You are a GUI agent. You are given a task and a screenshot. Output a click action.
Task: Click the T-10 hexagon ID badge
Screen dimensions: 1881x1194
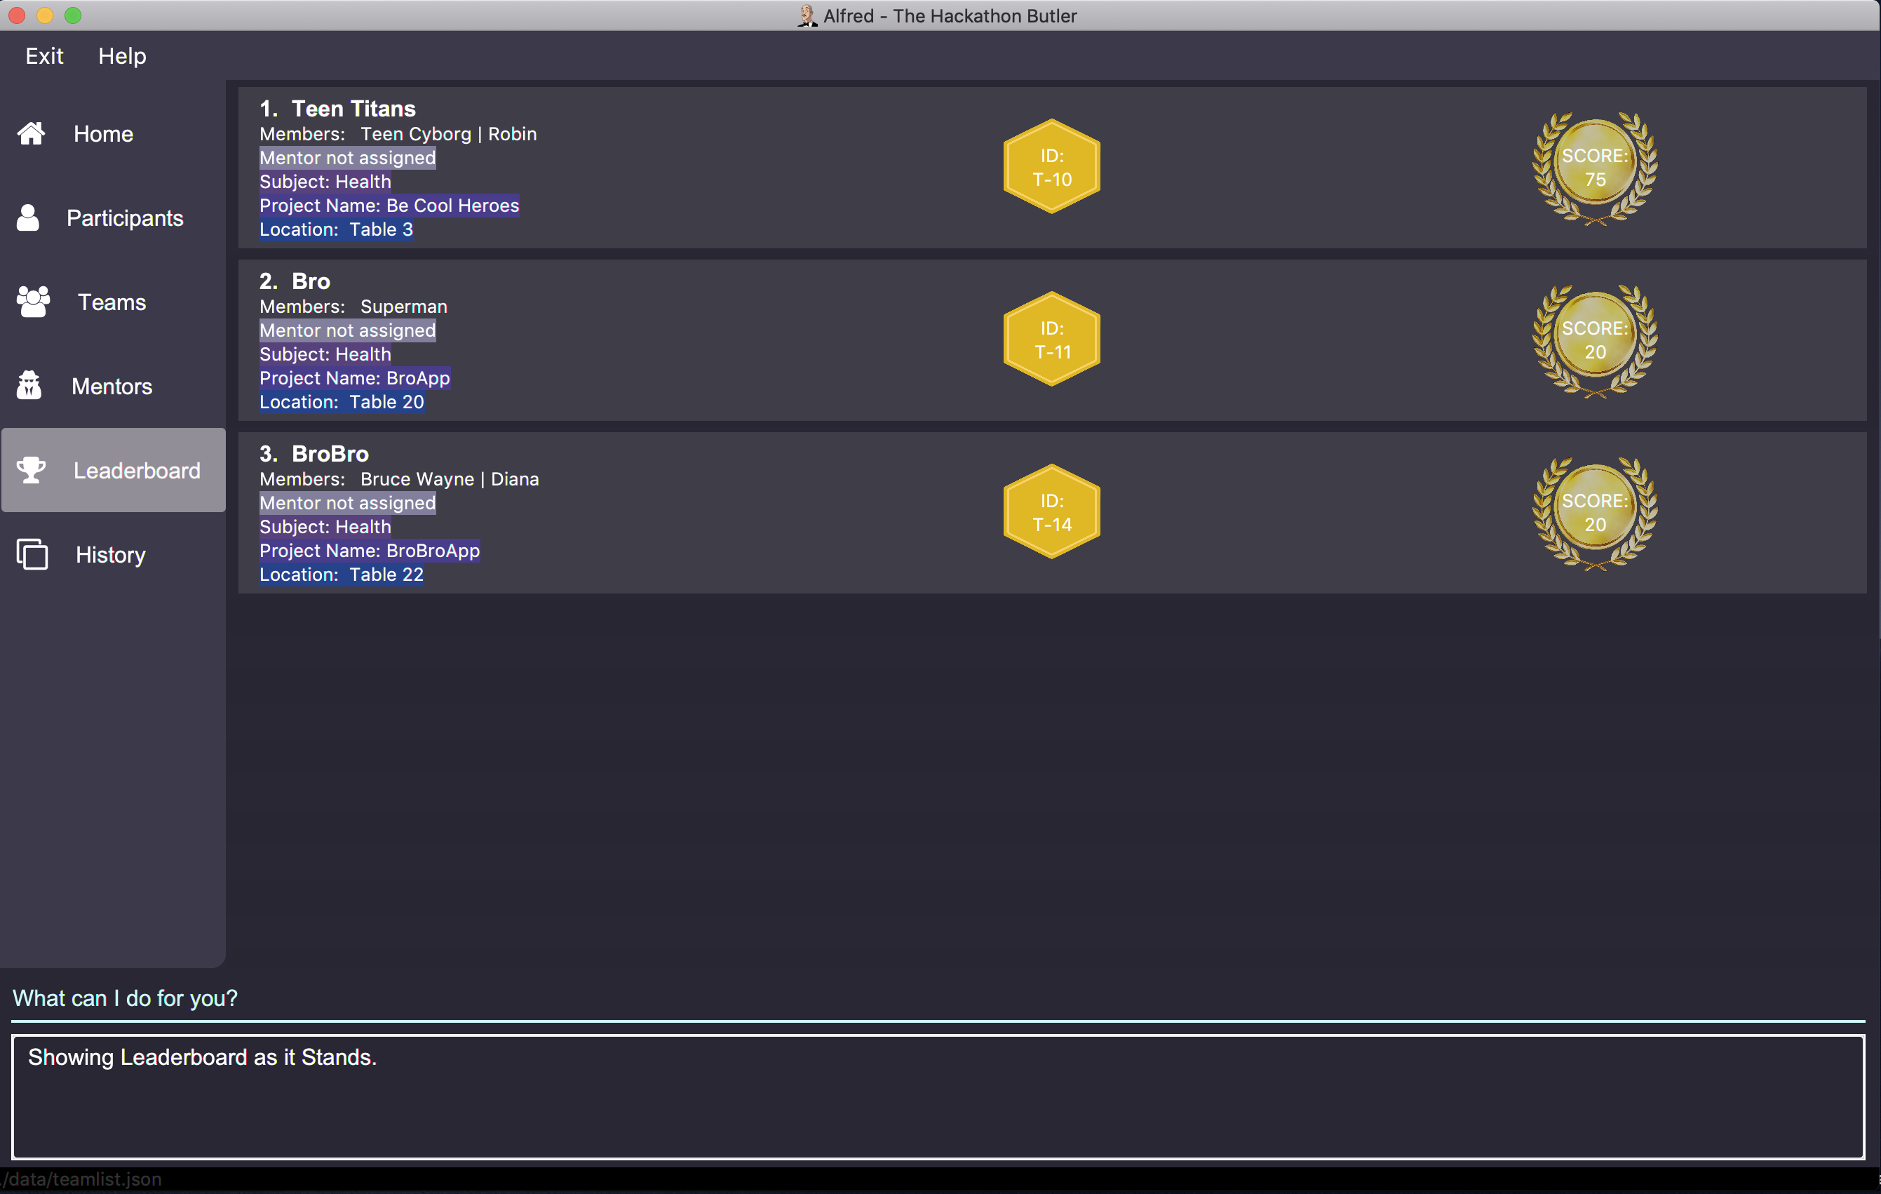(x=1054, y=167)
